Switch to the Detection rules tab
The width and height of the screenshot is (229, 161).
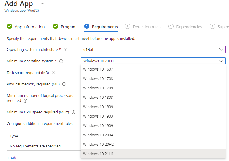tap(146, 27)
